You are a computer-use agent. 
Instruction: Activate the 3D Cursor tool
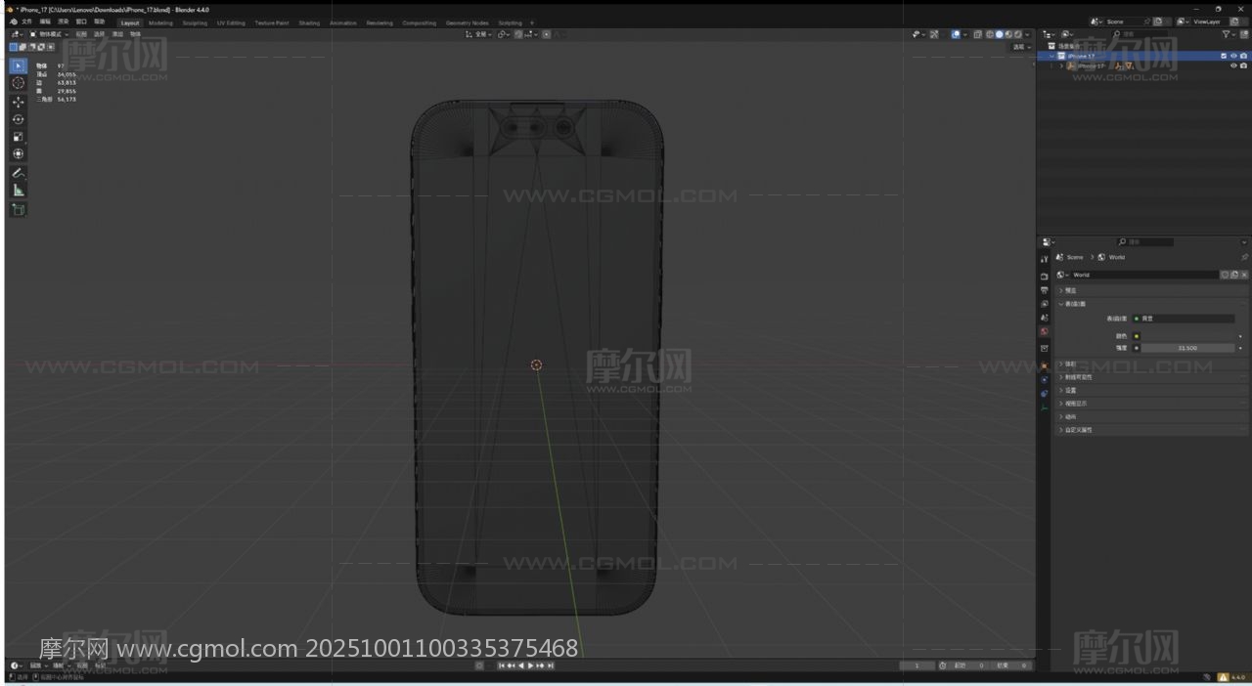click(x=18, y=83)
